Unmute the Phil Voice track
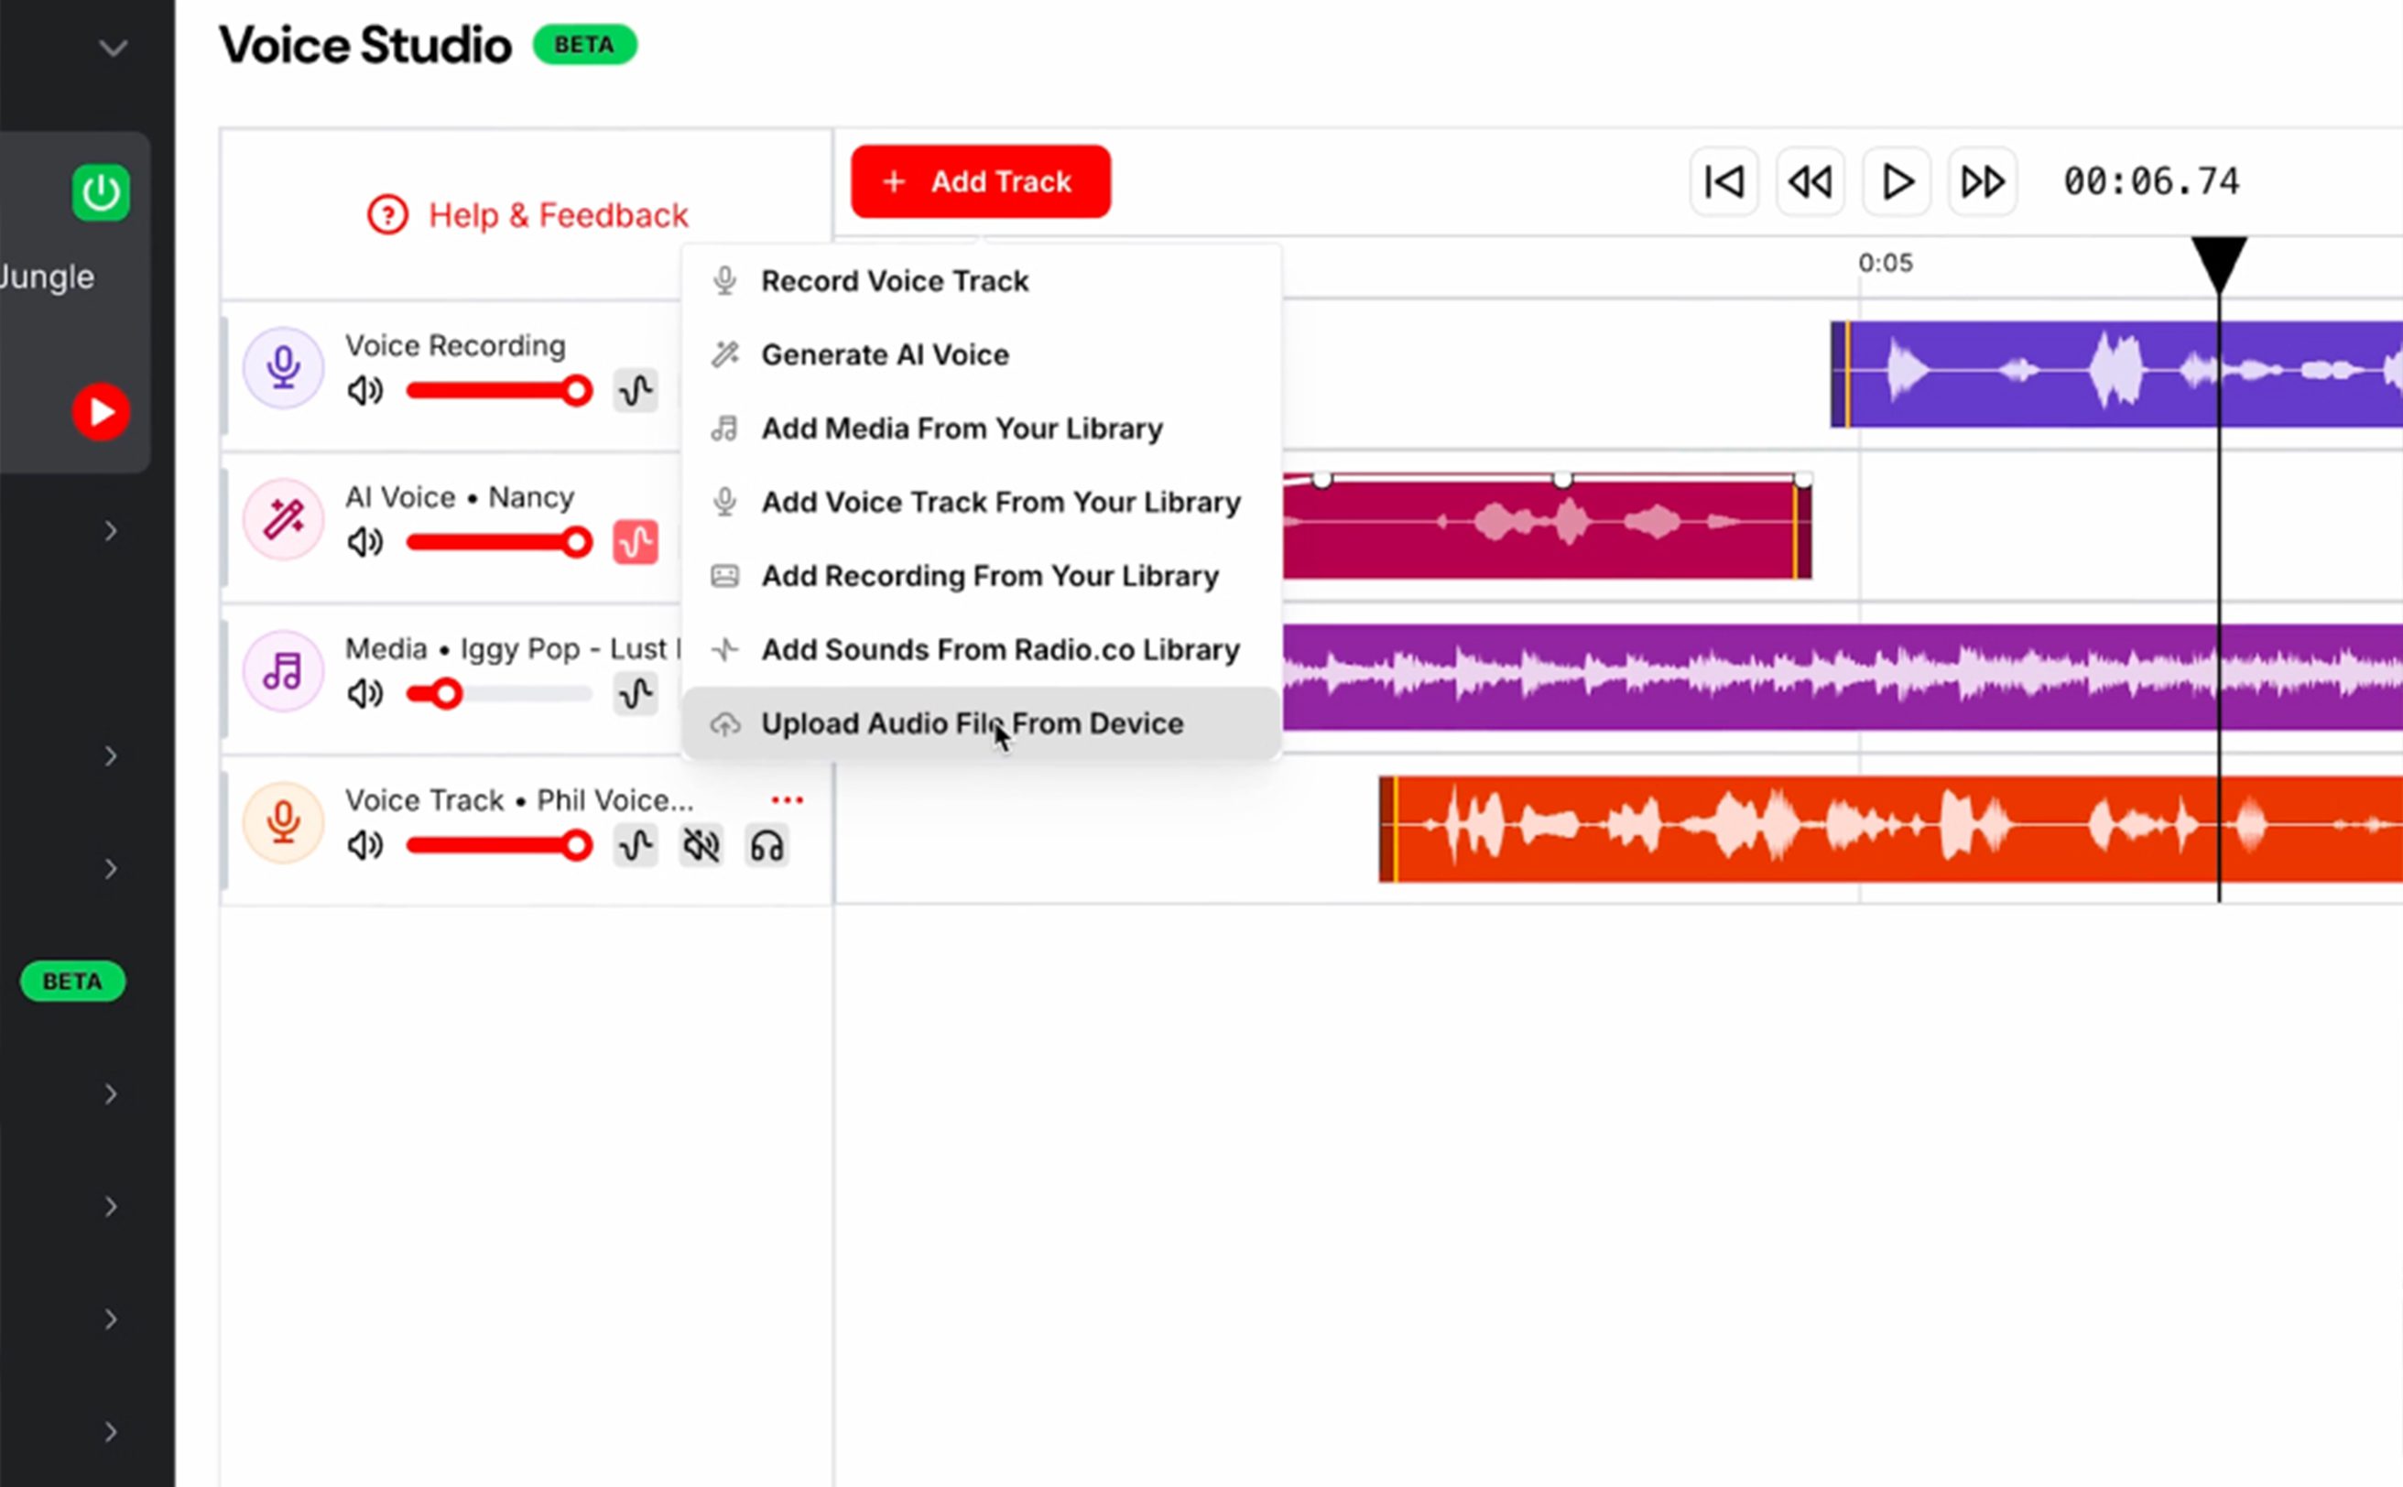Image resolution: width=2403 pixels, height=1487 pixels. (701, 845)
